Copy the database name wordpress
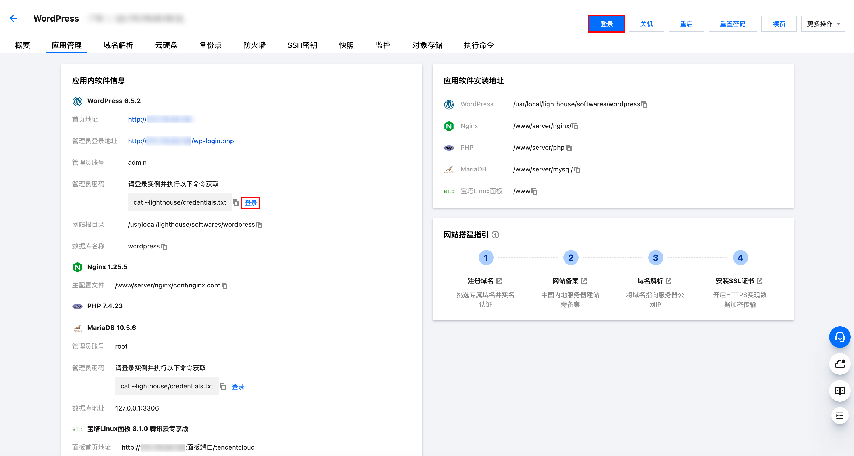854x456 pixels. 164,247
